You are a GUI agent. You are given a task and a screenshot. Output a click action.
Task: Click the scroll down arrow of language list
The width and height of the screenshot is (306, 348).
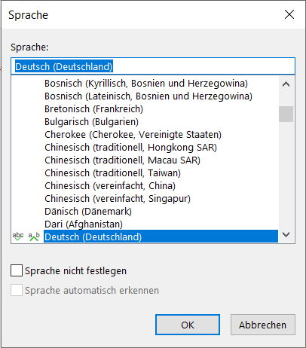tap(286, 234)
